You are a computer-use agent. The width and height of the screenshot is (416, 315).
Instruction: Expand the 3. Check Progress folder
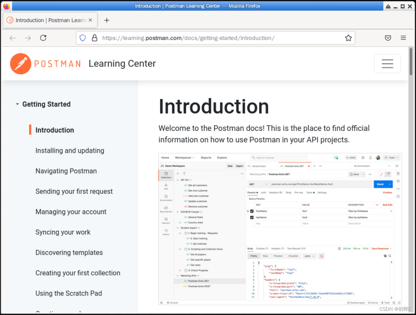point(180,270)
